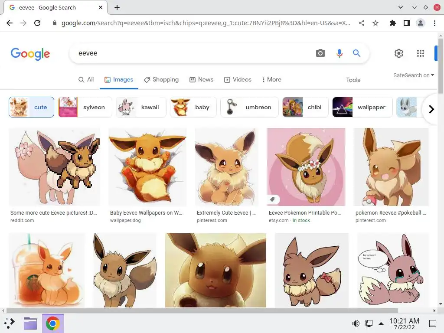The width and height of the screenshot is (444, 333).
Task: Open the clock showing 10:21 AM
Action: (404, 323)
